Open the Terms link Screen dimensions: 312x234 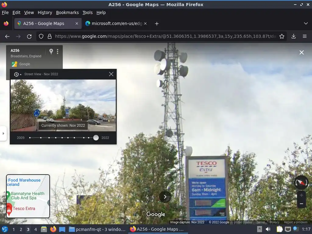261,222
